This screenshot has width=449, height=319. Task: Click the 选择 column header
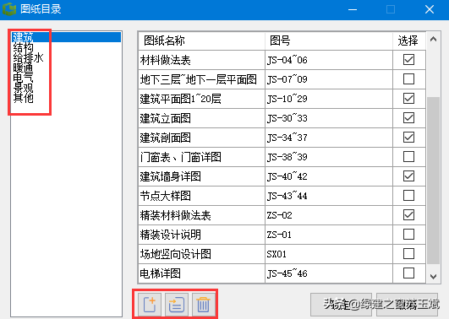tap(409, 41)
